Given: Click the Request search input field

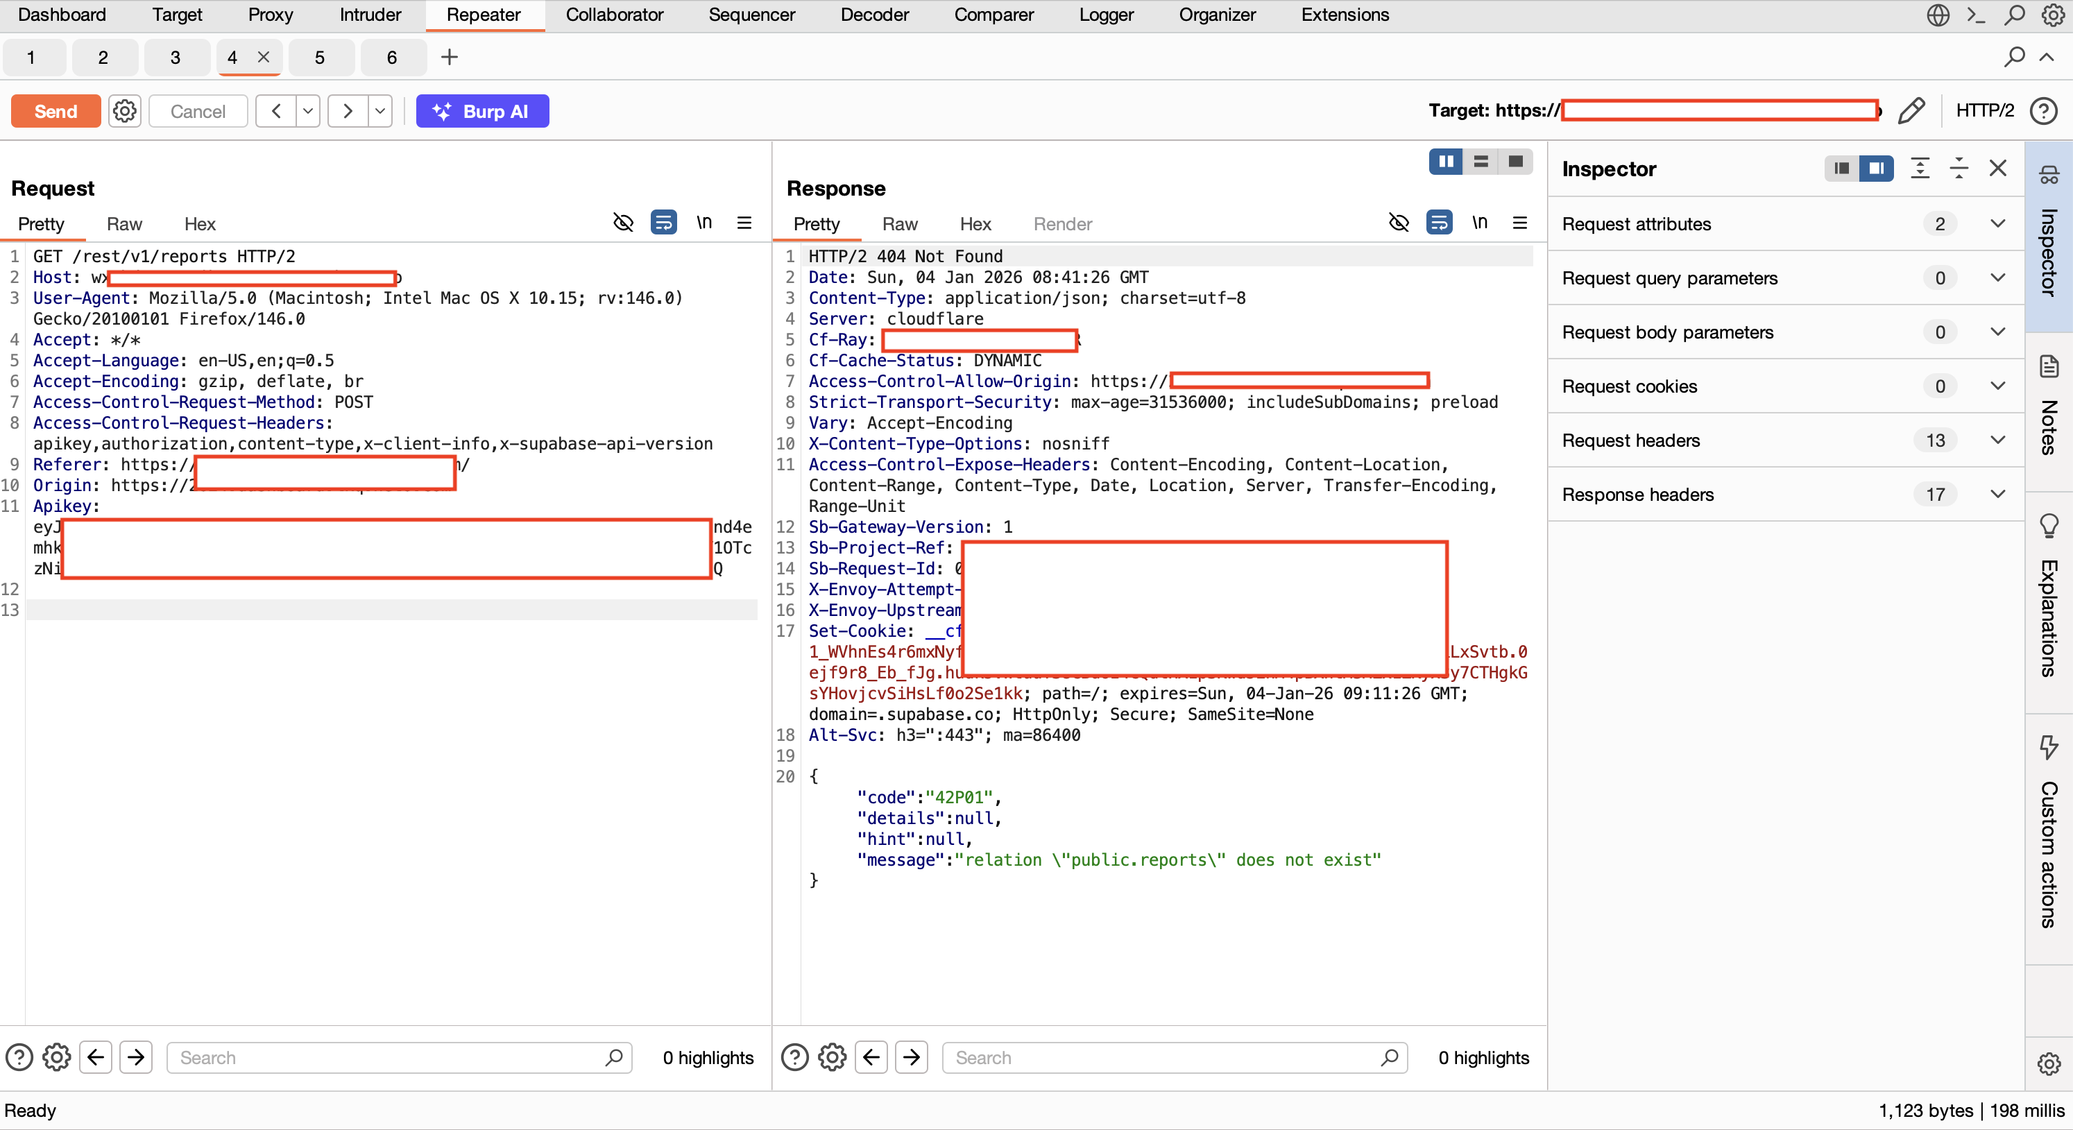Looking at the screenshot, I should (x=399, y=1058).
